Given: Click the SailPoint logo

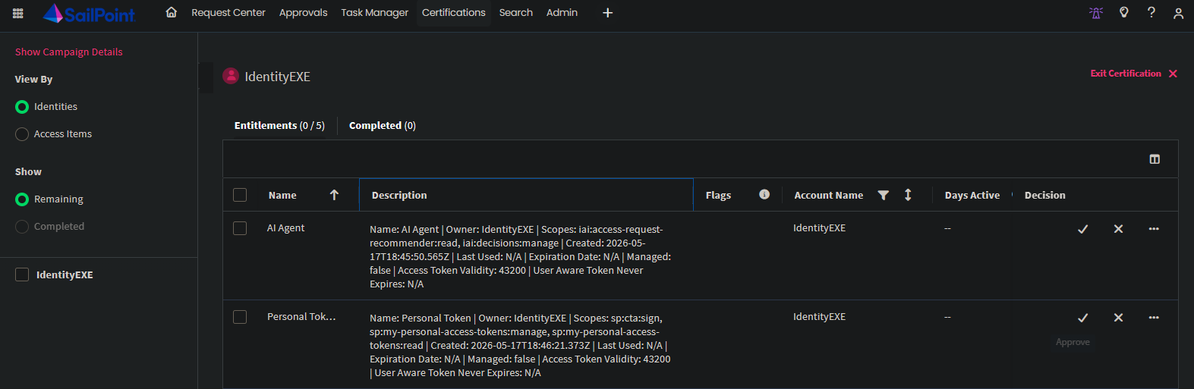Looking at the screenshot, I should tap(89, 13).
